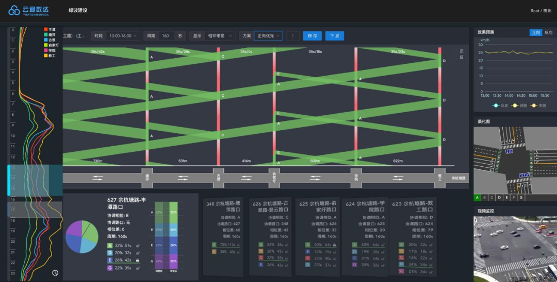Expand the 方案 正向优先 dropdown
The image size is (557, 282).
click(269, 36)
